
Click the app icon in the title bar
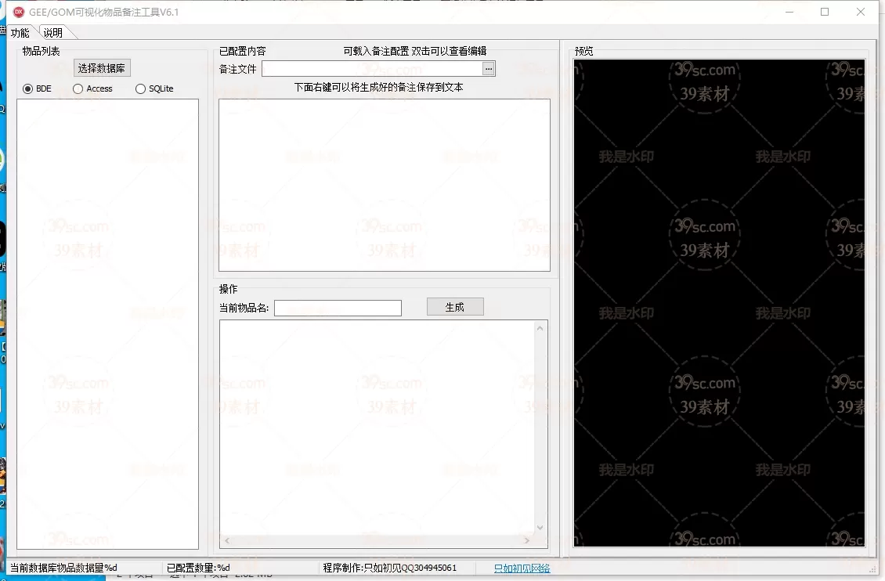pos(19,12)
